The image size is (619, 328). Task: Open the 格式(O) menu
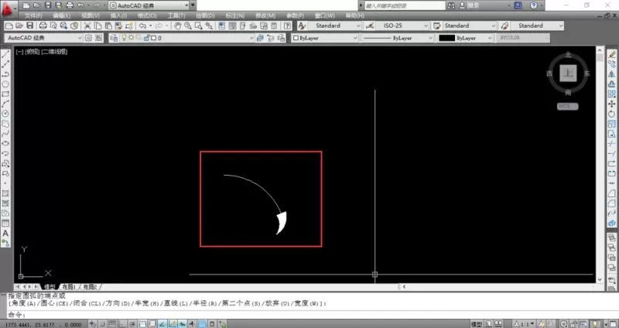tap(147, 15)
